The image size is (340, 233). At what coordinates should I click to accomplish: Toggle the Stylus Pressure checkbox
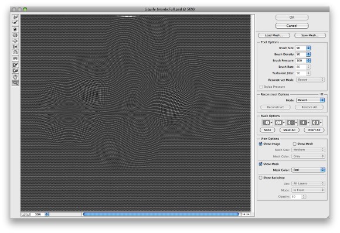pyautogui.click(x=261, y=87)
